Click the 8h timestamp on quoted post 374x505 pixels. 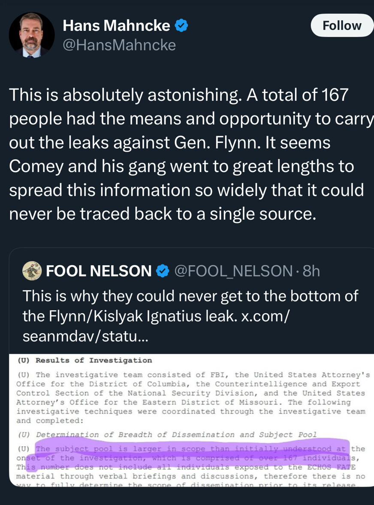pos(311,271)
